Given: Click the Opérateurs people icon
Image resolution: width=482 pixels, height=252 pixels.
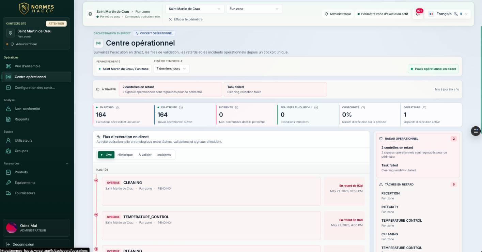Looking at the screenshot, I should pyautogui.click(x=424, y=107).
